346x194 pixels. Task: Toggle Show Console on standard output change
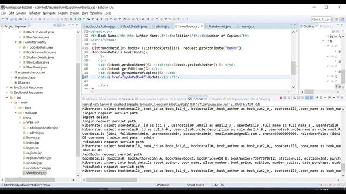click(x=307, y=98)
